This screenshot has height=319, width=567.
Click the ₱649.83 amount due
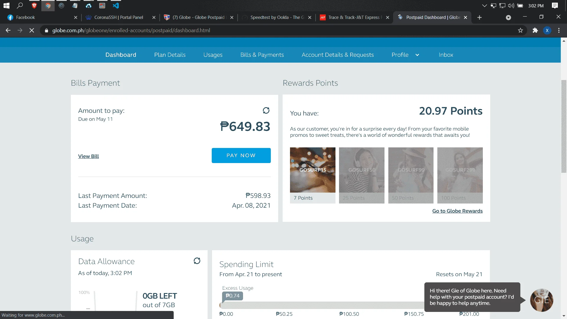[x=245, y=126]
